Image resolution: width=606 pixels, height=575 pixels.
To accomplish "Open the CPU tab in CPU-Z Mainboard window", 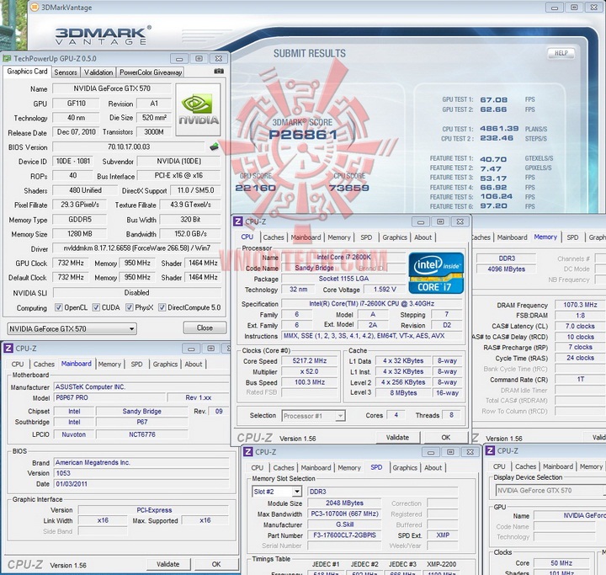I will coord(18,365).
